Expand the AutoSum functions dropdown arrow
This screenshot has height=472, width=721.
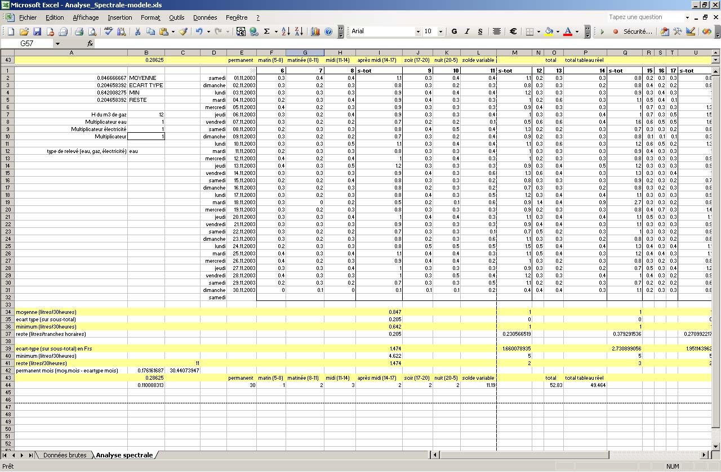(x=276, y=32)
